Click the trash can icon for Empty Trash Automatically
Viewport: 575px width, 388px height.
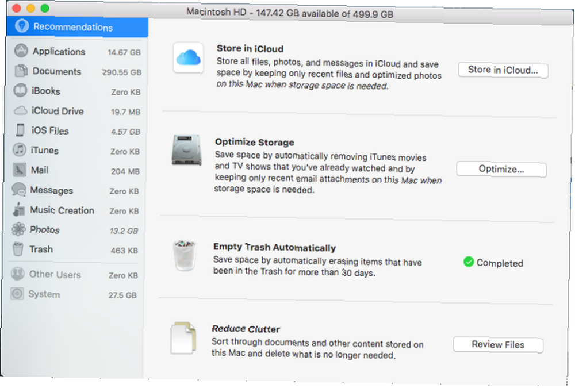coord(185,255)
